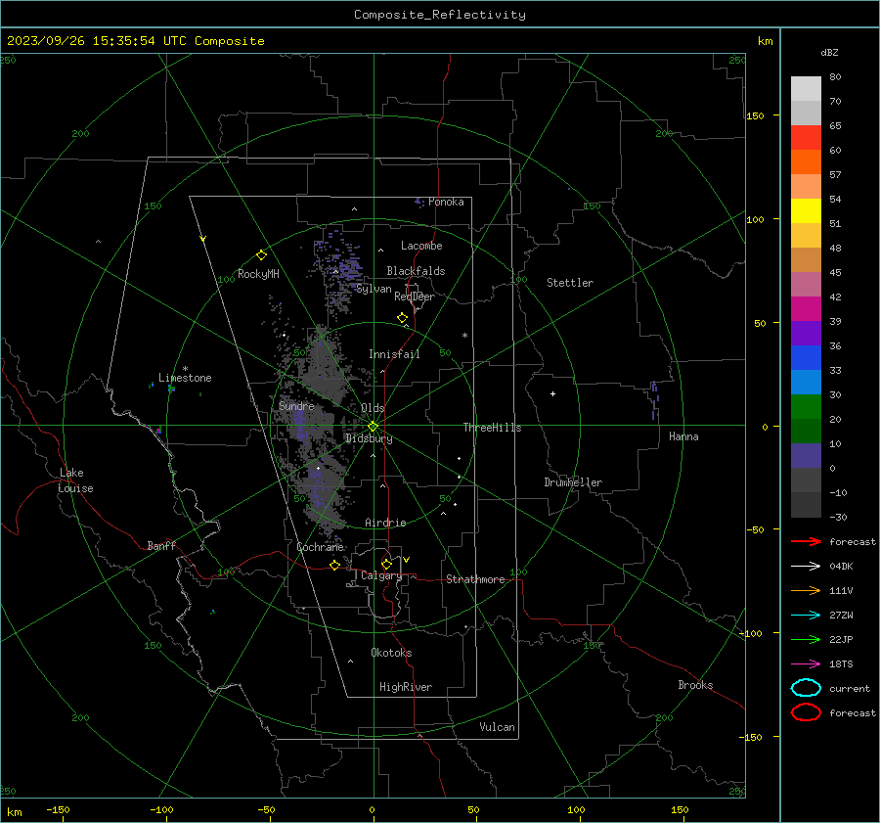The width and height of the screenshot is (880, 823).
Task: Click the Innisfail label
Action: coord(394,354)
